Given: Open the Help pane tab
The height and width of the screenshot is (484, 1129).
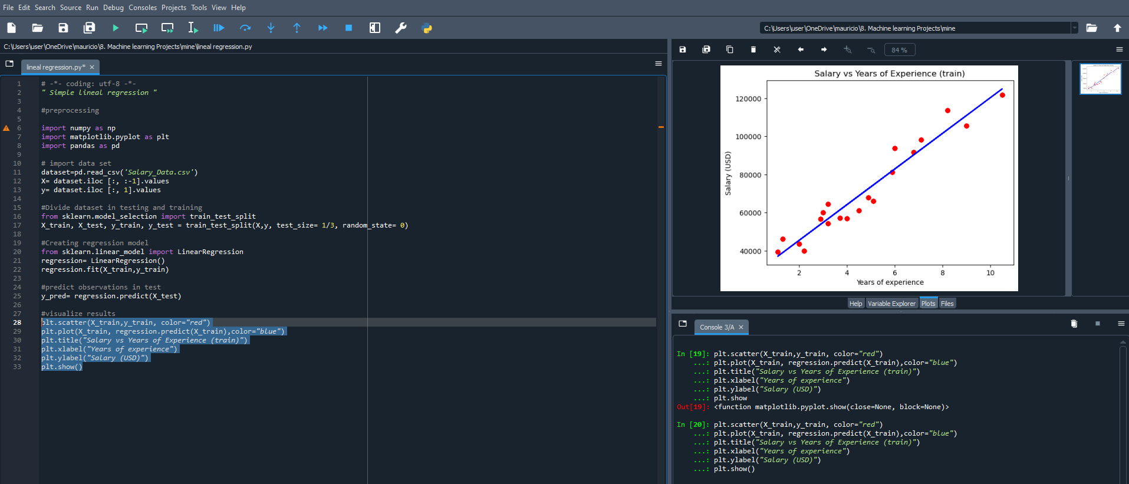Looking at the screenshot, I should coord(855,304).
